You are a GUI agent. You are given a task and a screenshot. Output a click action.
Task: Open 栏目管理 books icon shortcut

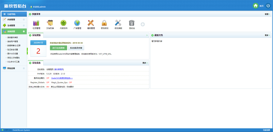tap(36, 23)
